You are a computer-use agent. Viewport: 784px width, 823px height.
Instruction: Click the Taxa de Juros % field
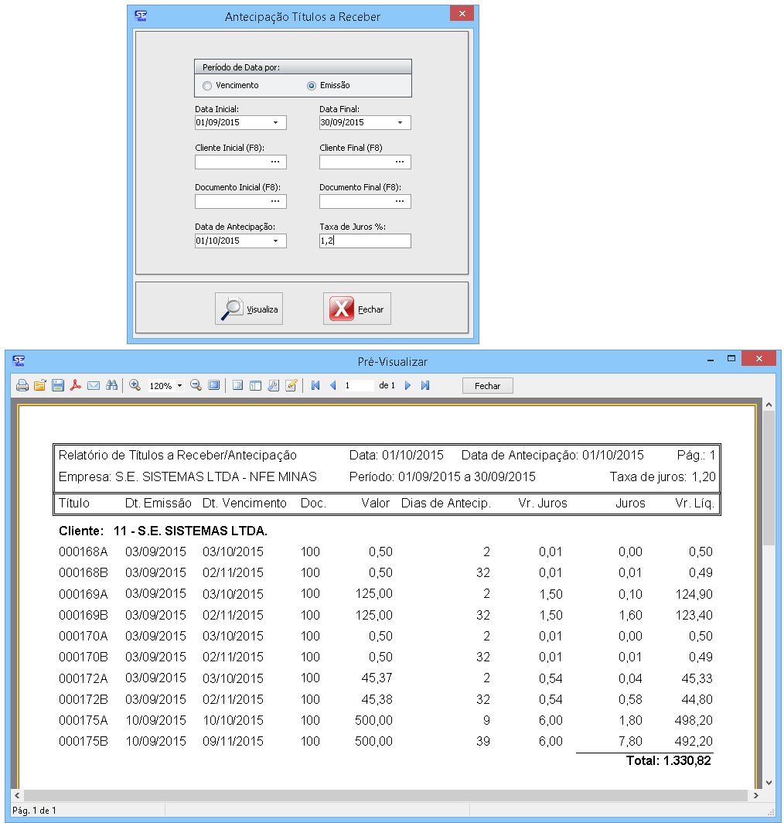tap(365, 241)
